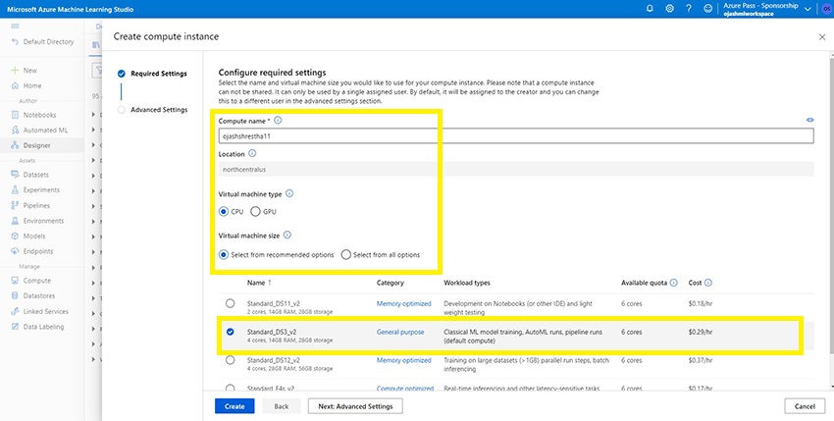This screenshot has height=421, width=834.
Task: Click the blue Create button
Action: tap(235, 405)
